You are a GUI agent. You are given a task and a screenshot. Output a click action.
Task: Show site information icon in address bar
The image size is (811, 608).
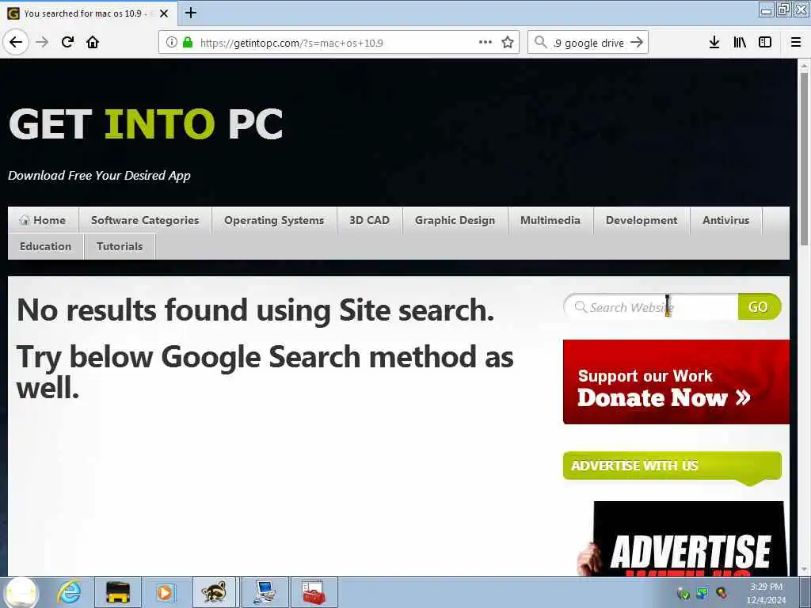pos(171,43)
